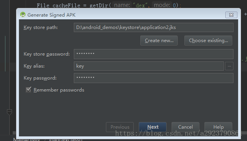Click the Android Studio icon in dialog title
The image size is (247, 141).
point(23,15)
